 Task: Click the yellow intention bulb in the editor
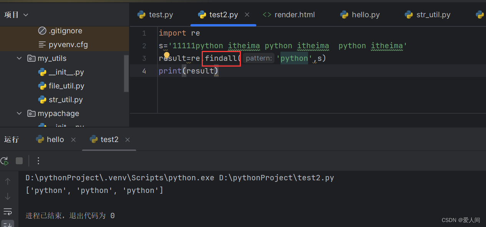pos(166,55)
